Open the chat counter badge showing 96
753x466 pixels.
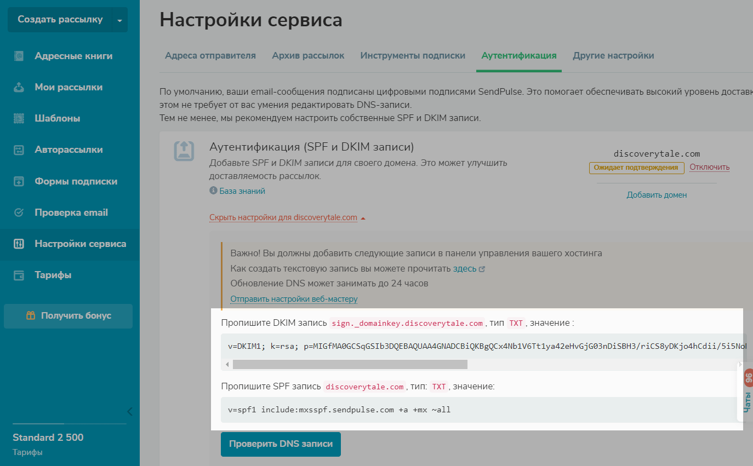click(749, 377)
